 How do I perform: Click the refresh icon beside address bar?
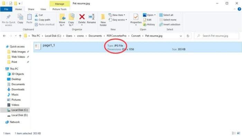pyautogui.click(x=188, y=36)
